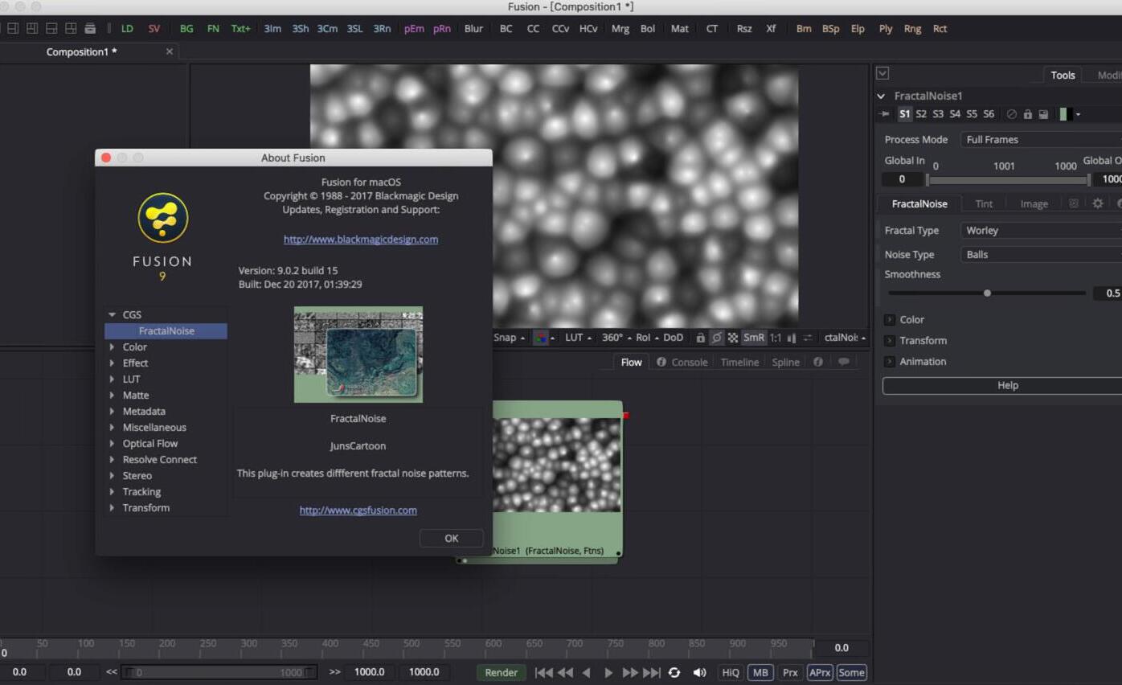Click the pin arrow icon left of S1

pyautogui.click(x=885, y=114)
